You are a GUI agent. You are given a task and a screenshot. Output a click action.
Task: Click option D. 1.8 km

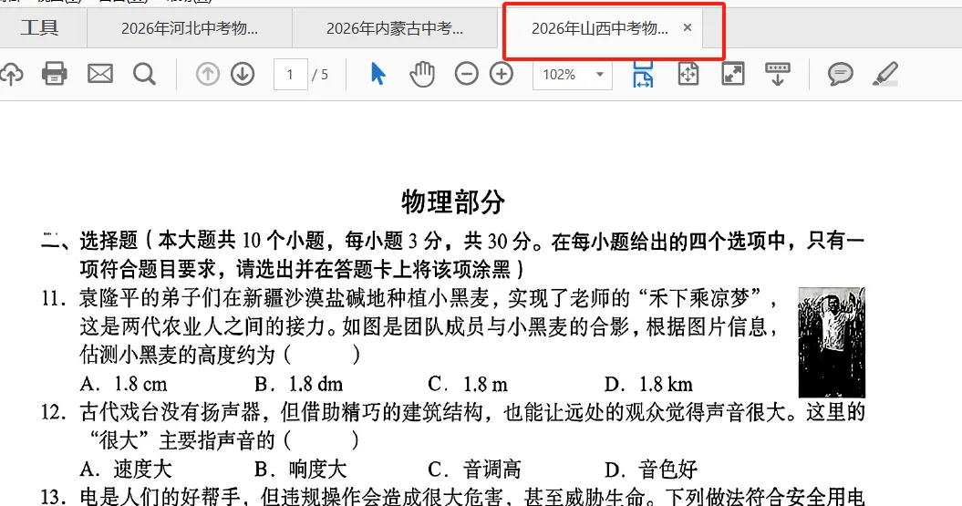pyautogui.click(x=648, y=384)
